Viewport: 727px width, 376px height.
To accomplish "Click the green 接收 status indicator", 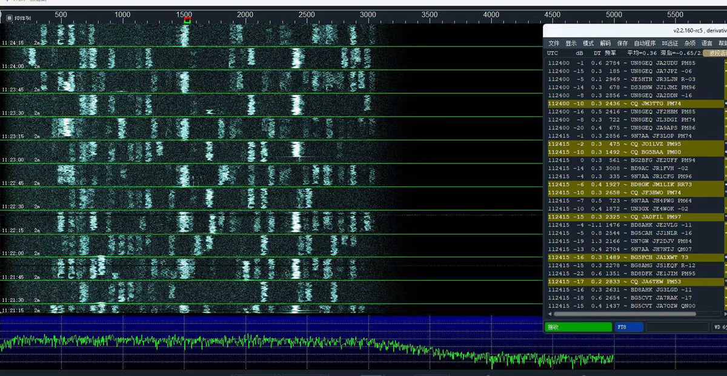I will click(579, 327).
